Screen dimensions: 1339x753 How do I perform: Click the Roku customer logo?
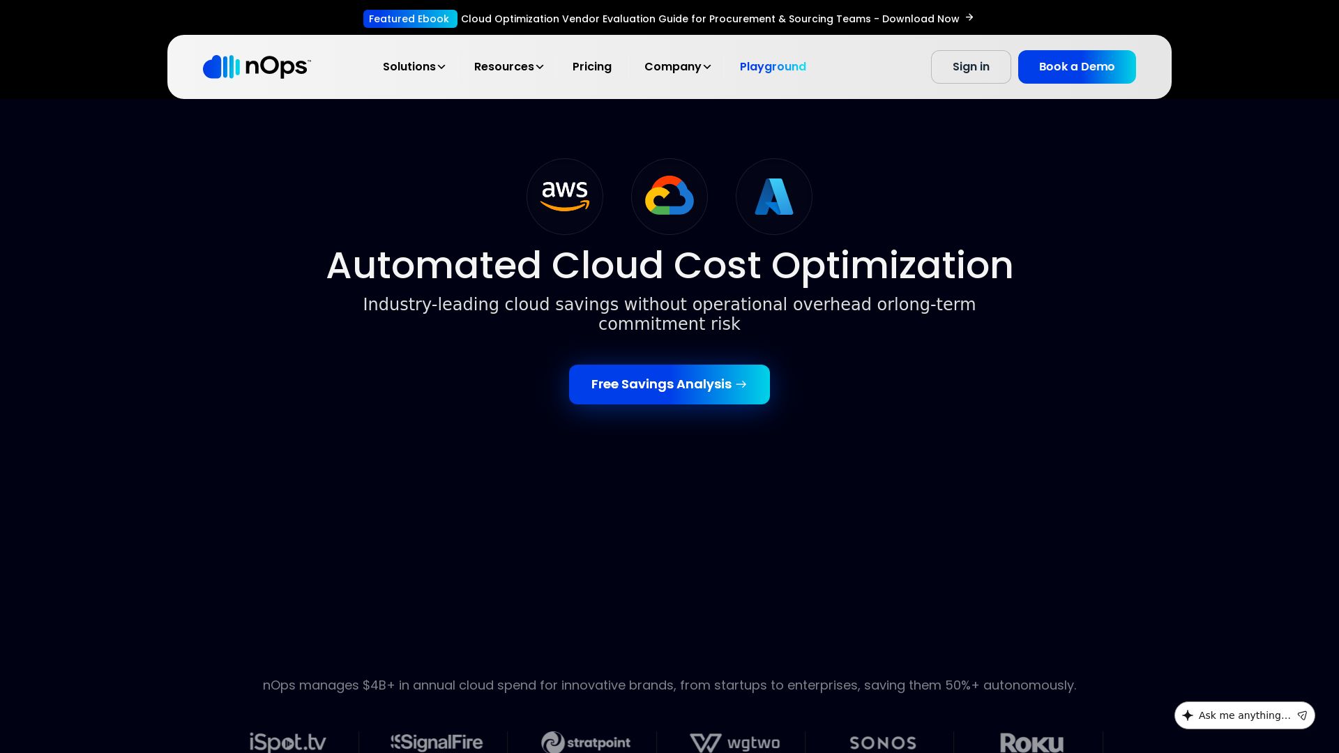[1031, 743]
